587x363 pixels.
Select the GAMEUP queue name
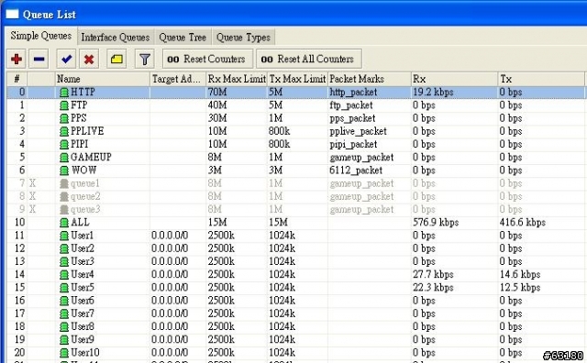pyautogui.click(x=91, y=157)
